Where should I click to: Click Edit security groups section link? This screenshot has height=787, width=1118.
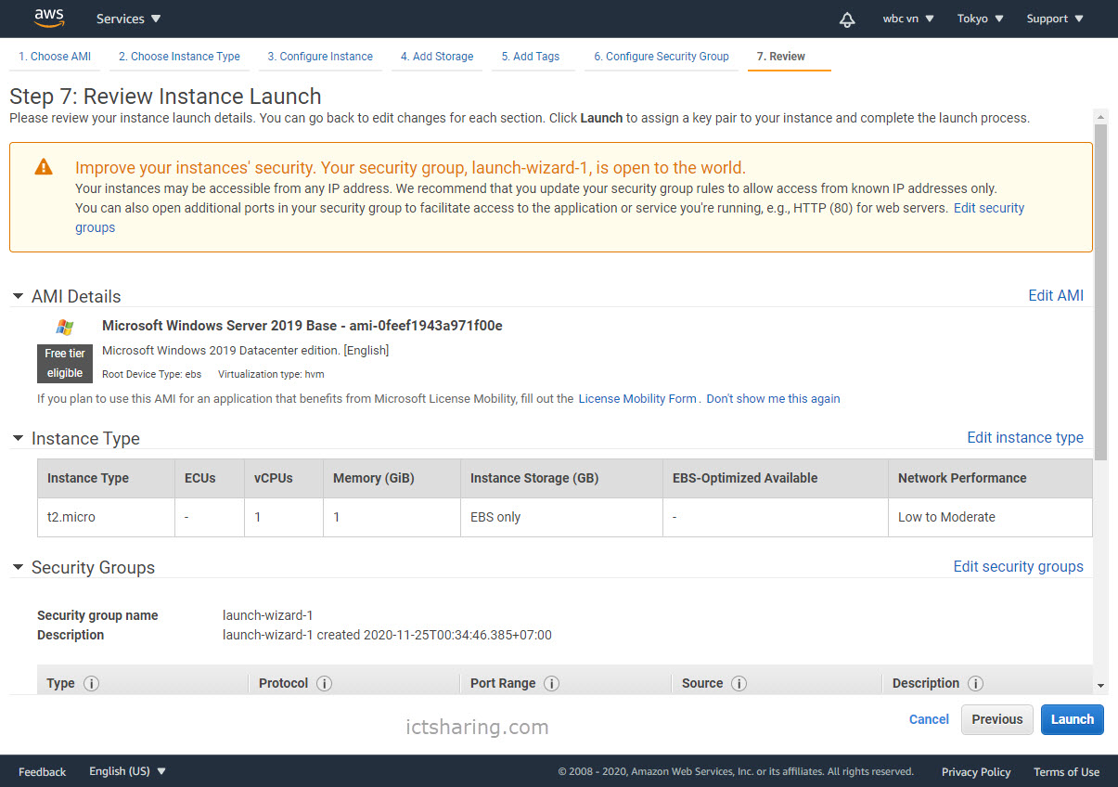pos(1019,566)
